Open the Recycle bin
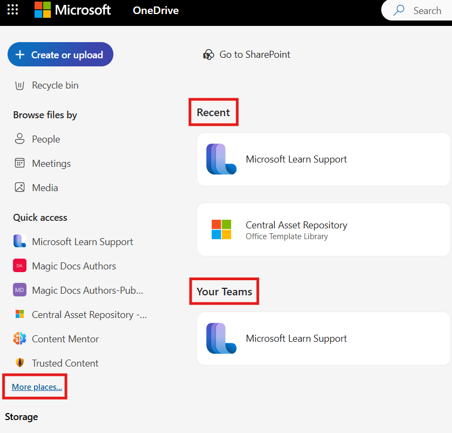Image resolution: width=452 pixels, height=433 pixels. [46, 85]
